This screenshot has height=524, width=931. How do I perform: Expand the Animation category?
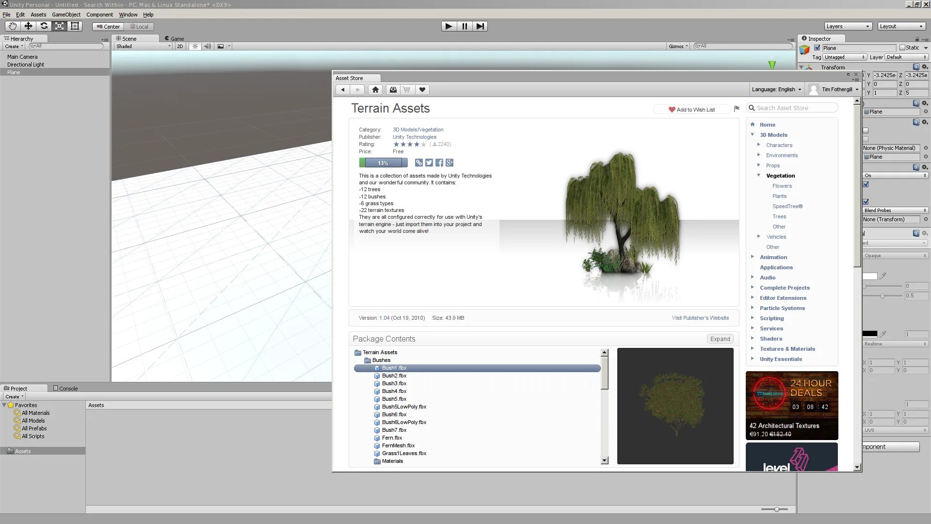(753, 257)
